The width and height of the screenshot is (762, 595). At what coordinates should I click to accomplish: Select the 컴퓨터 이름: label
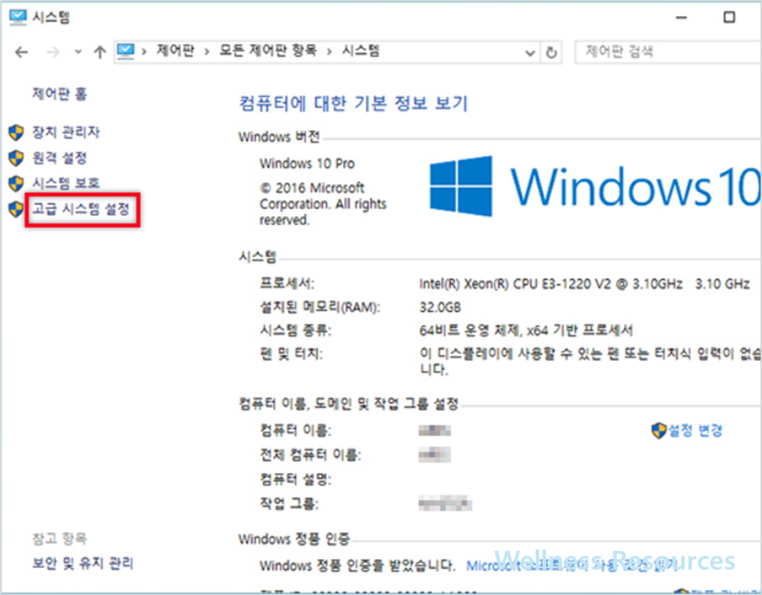[296, 430]
